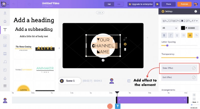Click the video timeline icon near scene bar

click(x=129, y=81)
